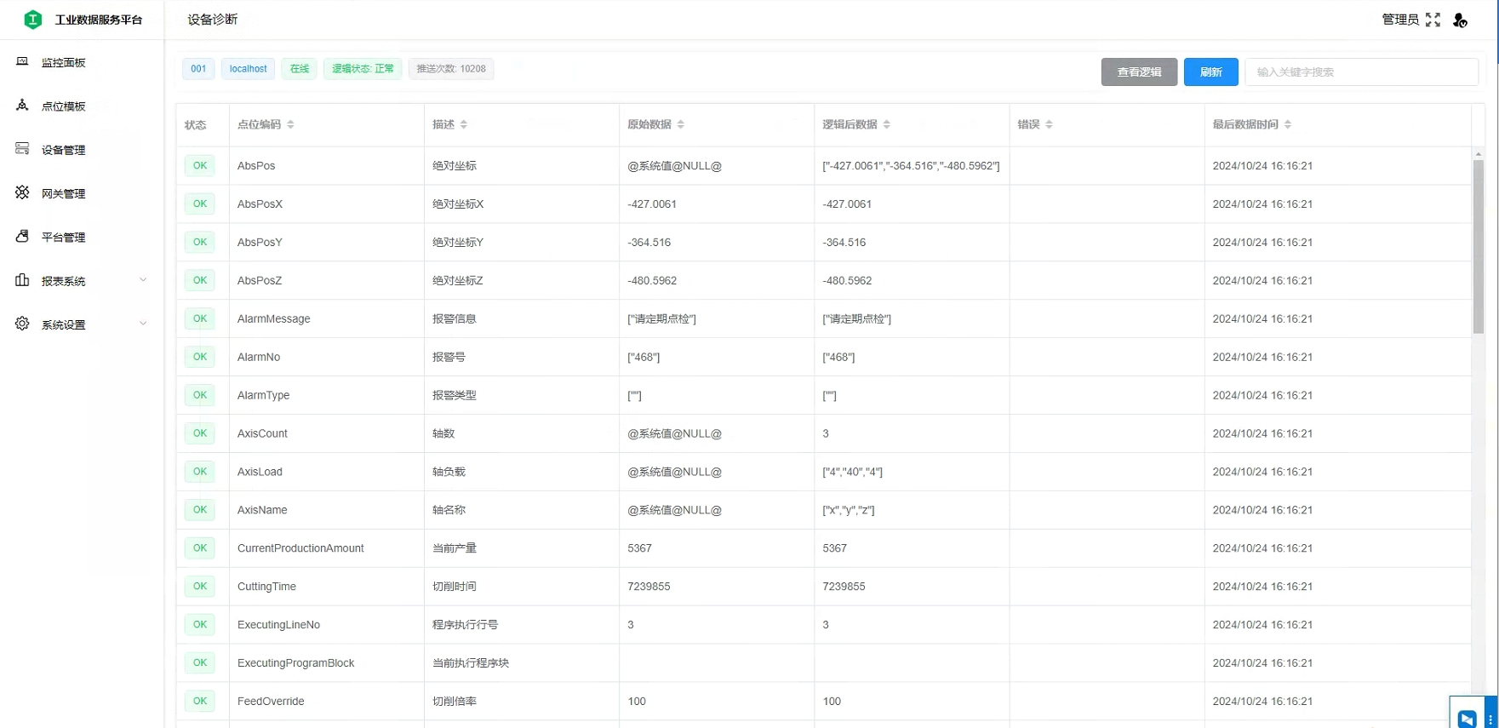1499x728 pixels.
Task: Click the 切削倍率 description cell
Action: pos(522,702)
